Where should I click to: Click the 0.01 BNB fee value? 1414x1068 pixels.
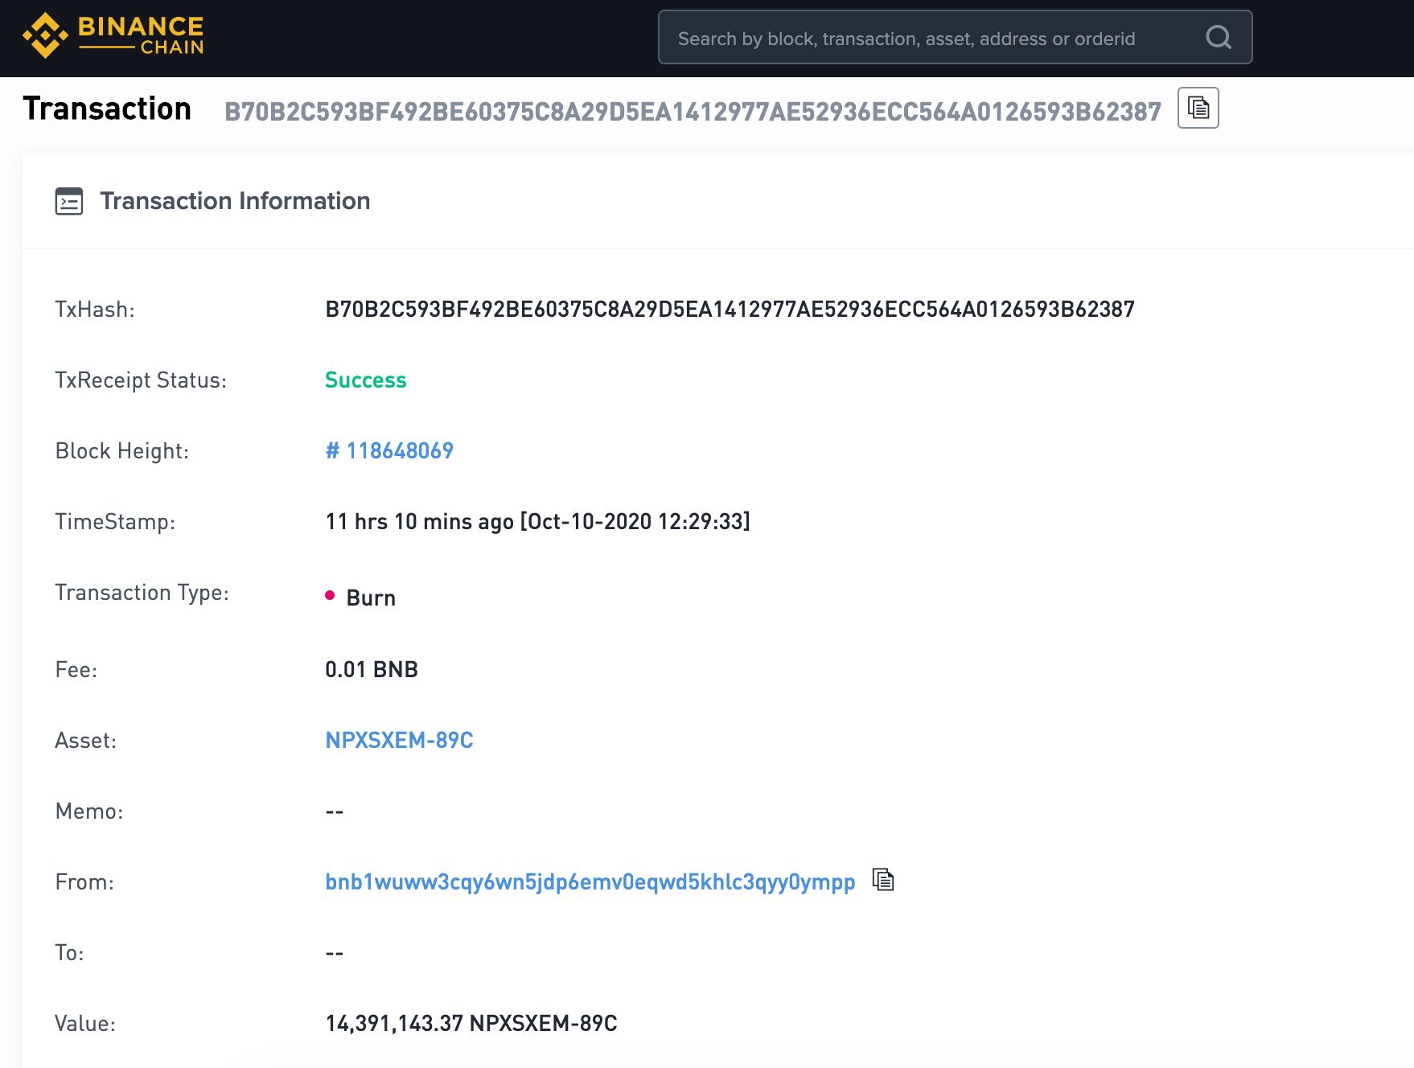point(372,670)
